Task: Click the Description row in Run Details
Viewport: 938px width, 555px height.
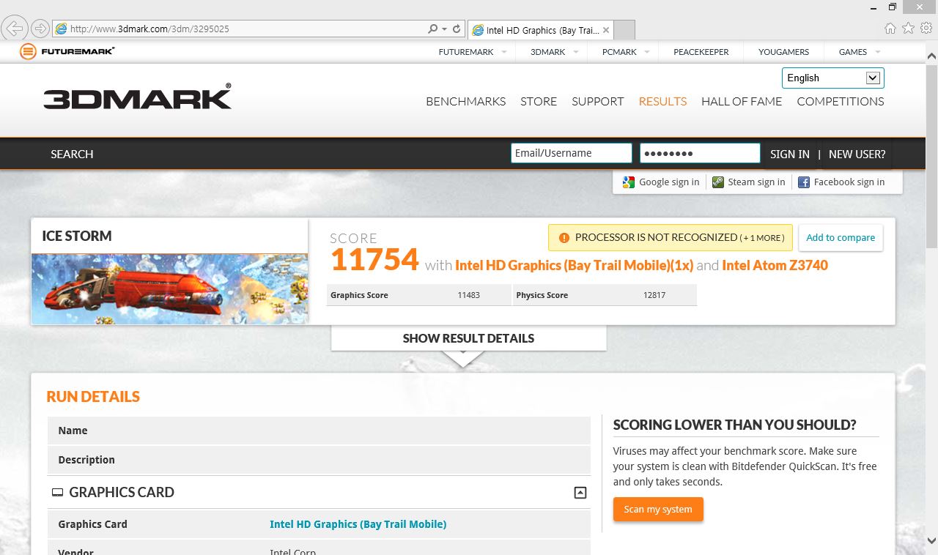Action: pyautogui.click(x=319, y=460)
